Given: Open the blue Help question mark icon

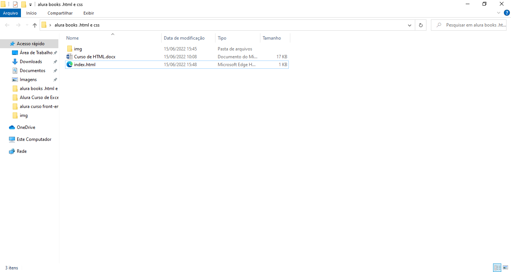Looking at the screenshot, I should coord(507,13).
